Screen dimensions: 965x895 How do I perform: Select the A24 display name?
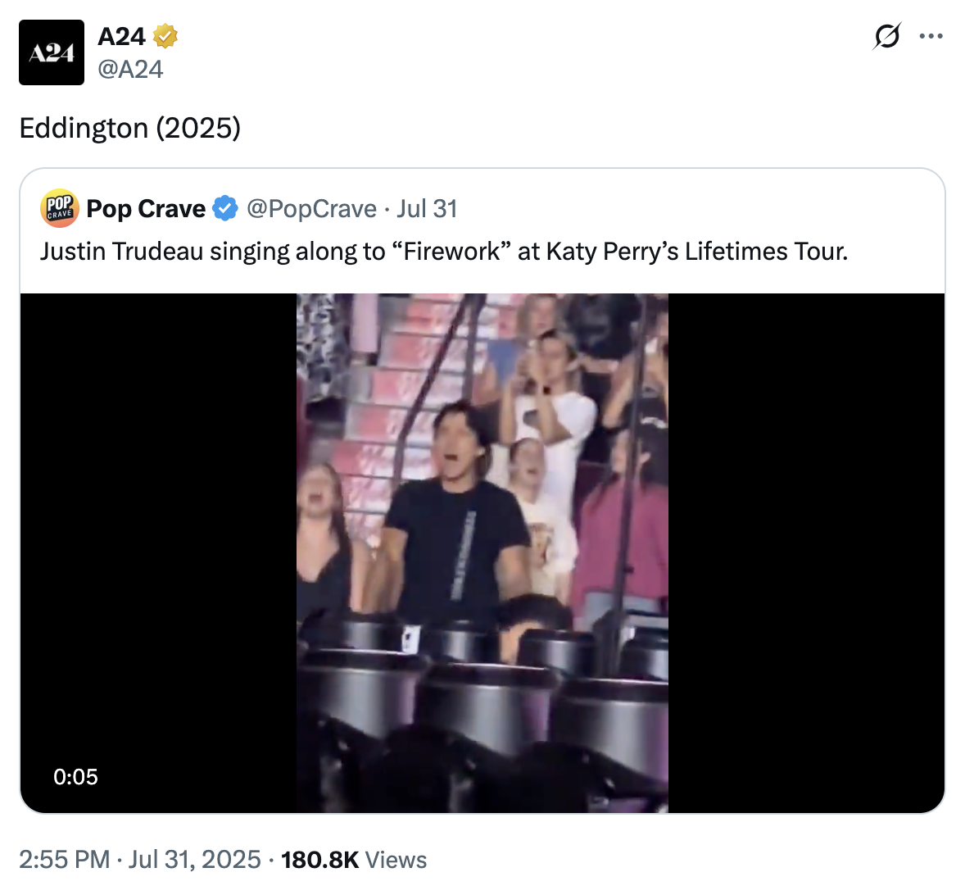pyautogui.click(x=121, y=36)
